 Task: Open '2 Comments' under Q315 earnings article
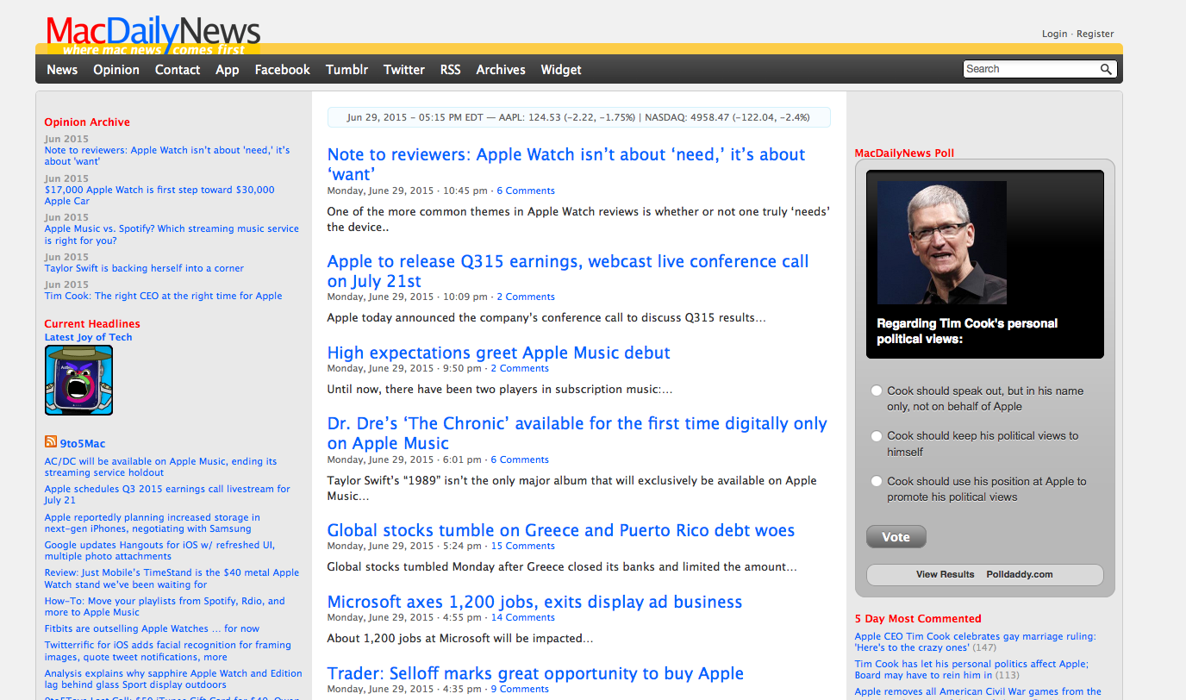coord(525,297)
